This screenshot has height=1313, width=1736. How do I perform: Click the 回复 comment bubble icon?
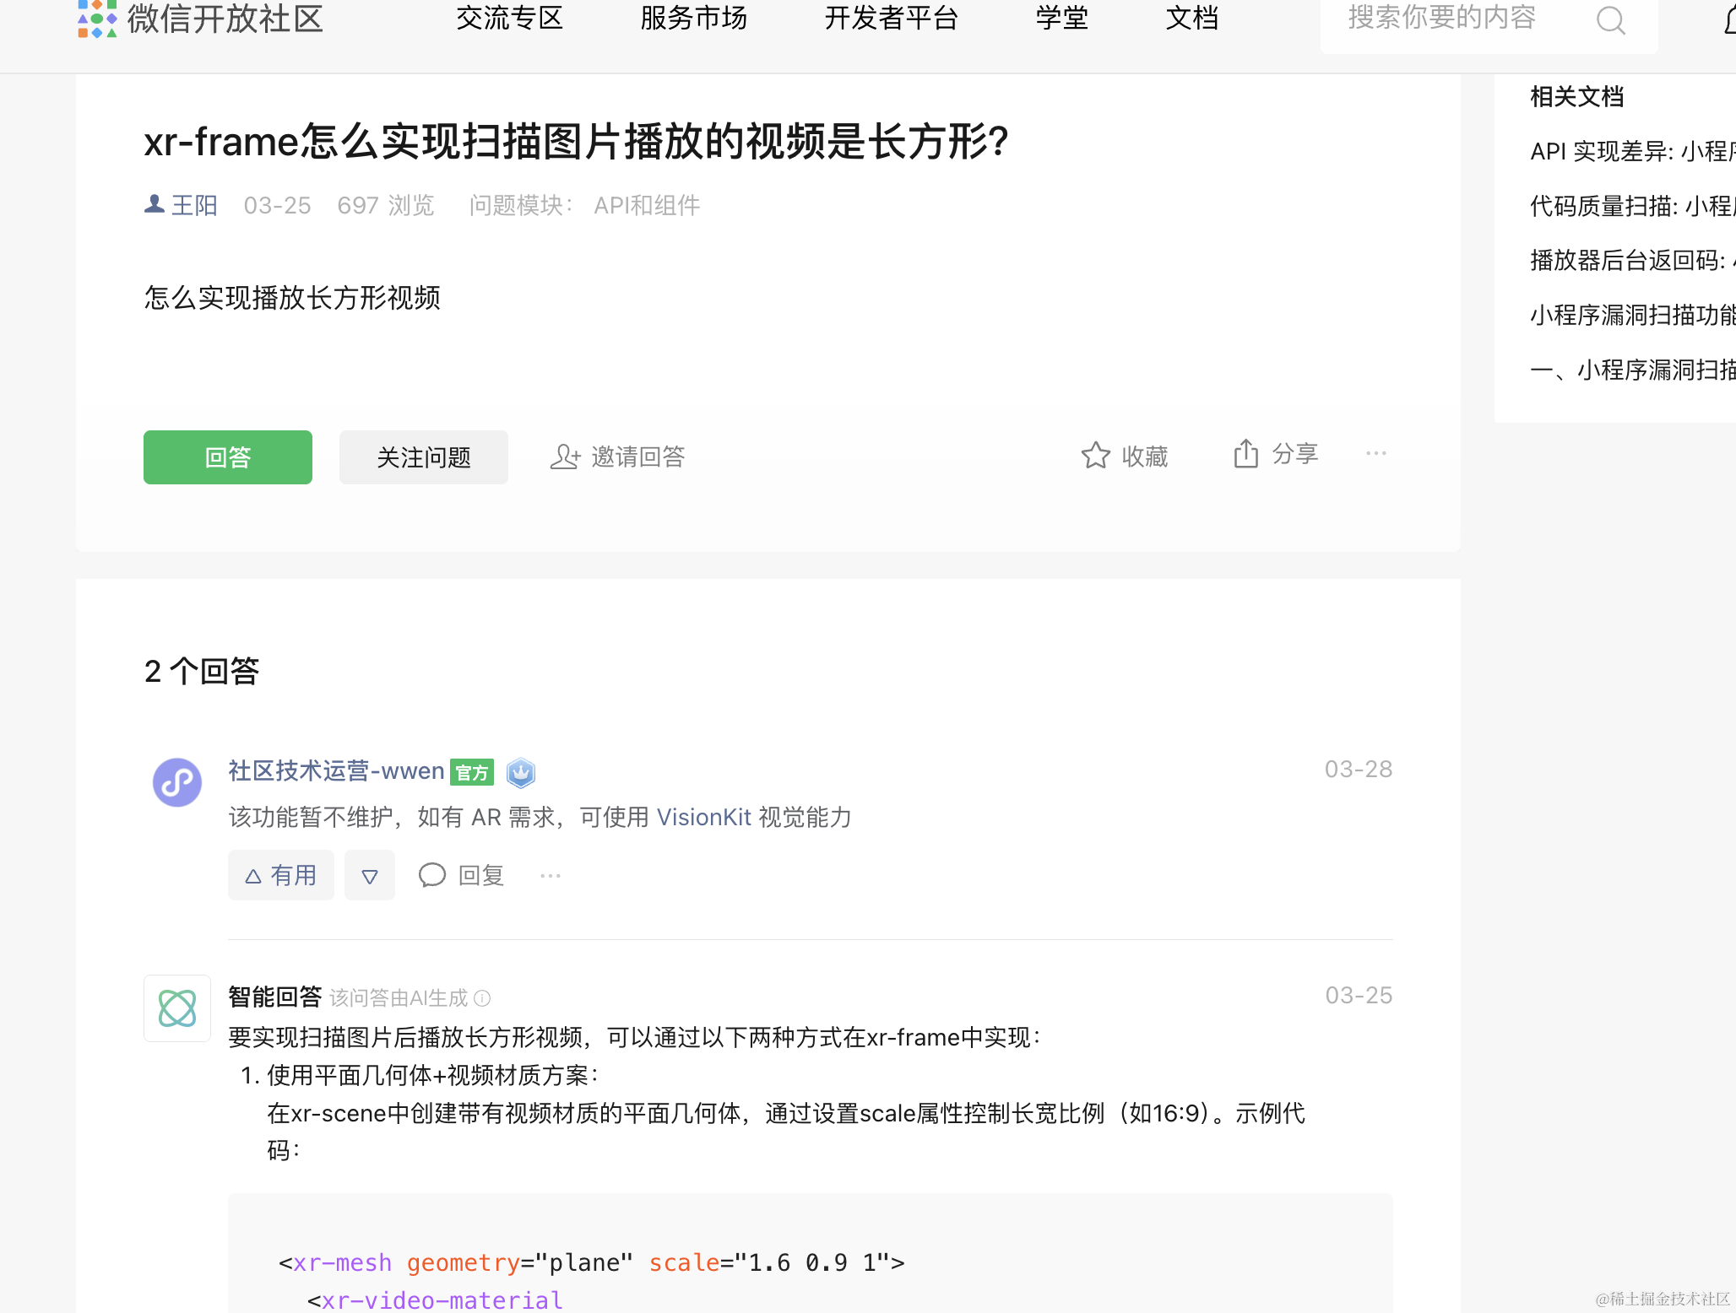432,876
